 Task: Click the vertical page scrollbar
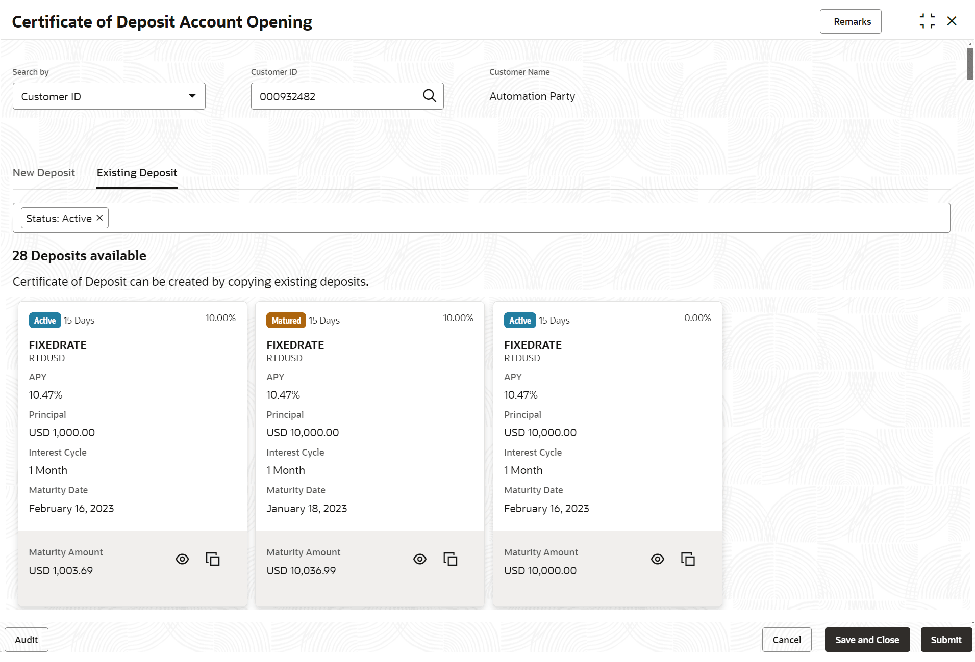click(x=970, y=64)
